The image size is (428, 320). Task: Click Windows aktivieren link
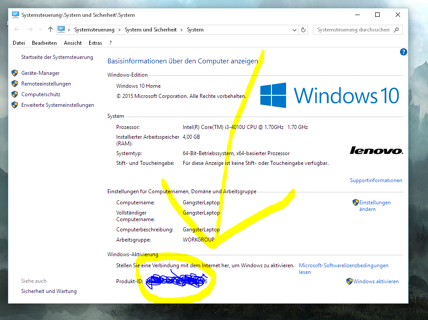point(376,281)
